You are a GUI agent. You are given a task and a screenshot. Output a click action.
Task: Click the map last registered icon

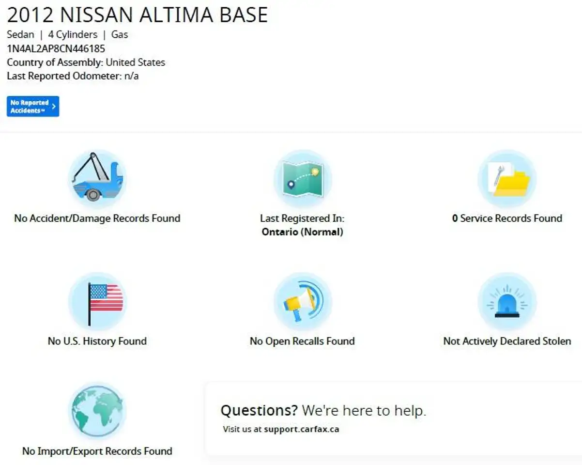303,178
